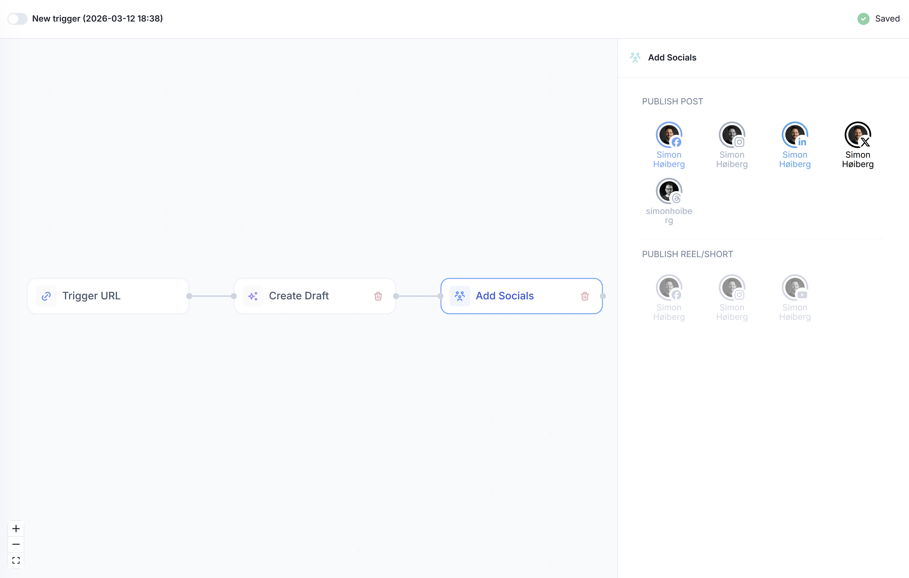Select the Trigger URL link icon
Image resolution: width=909 pixels, height=578 pixels.
tap(46, 296)
